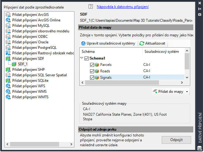Click the Roads feature class icon
204x152 pixels.
(97, 71)
